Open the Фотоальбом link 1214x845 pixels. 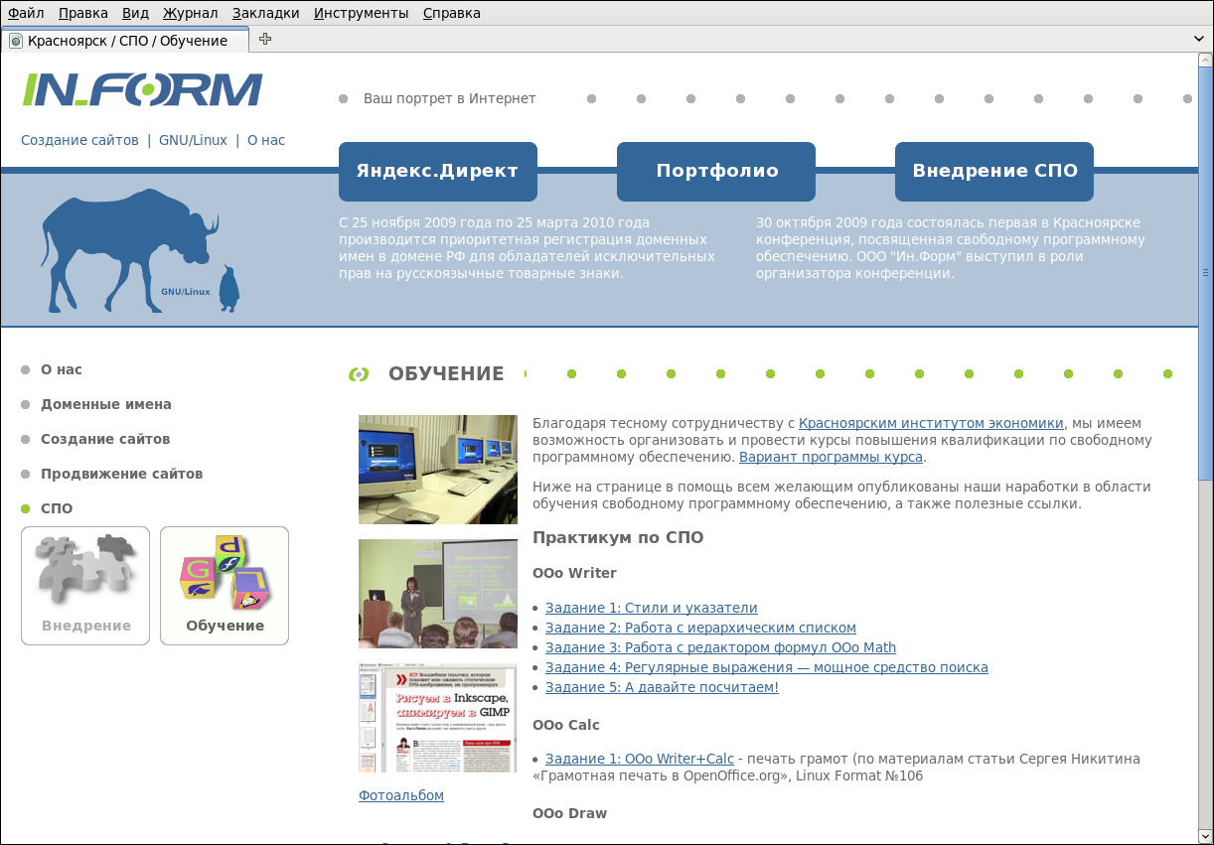(x=401, y=795)
